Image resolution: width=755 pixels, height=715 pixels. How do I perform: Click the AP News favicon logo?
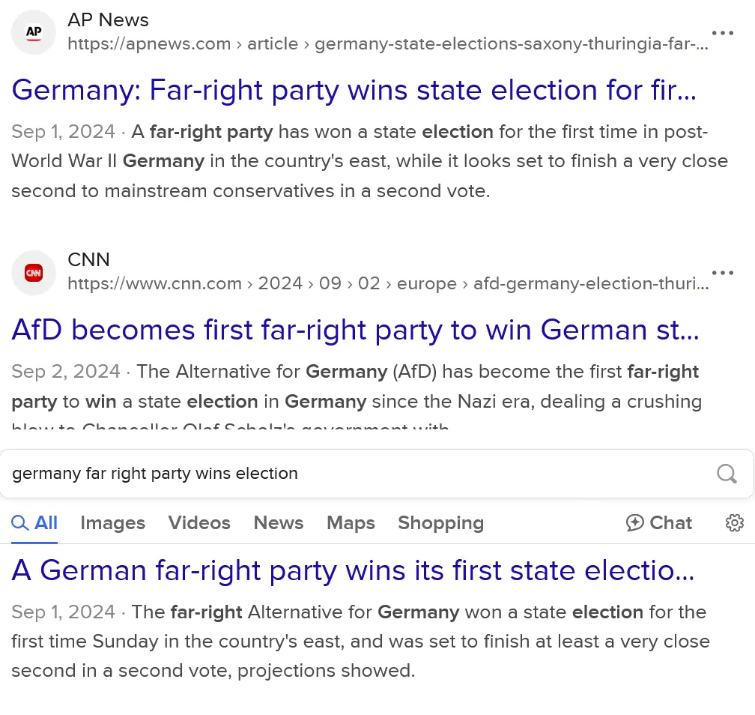pyautogui.click(x=34, y=32)
